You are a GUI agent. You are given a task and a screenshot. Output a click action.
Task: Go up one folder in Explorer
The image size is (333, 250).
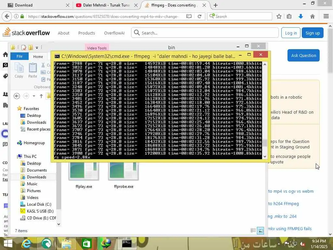click(41, 96)
